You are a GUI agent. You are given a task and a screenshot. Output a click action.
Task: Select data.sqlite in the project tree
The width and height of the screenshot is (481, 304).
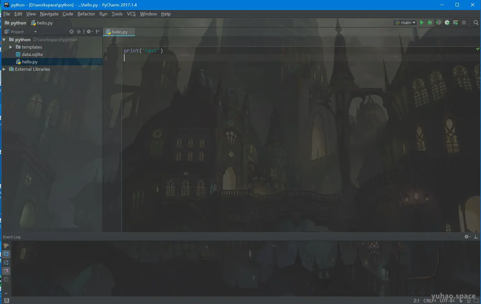coord(32,54)
